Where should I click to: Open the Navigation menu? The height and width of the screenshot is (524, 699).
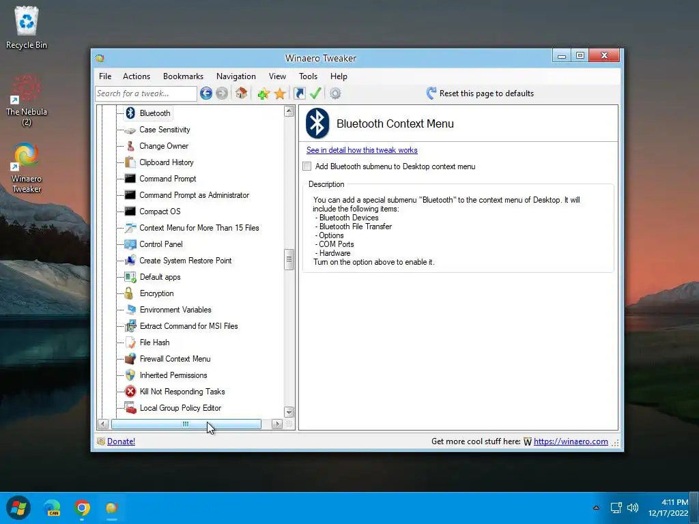236,76
